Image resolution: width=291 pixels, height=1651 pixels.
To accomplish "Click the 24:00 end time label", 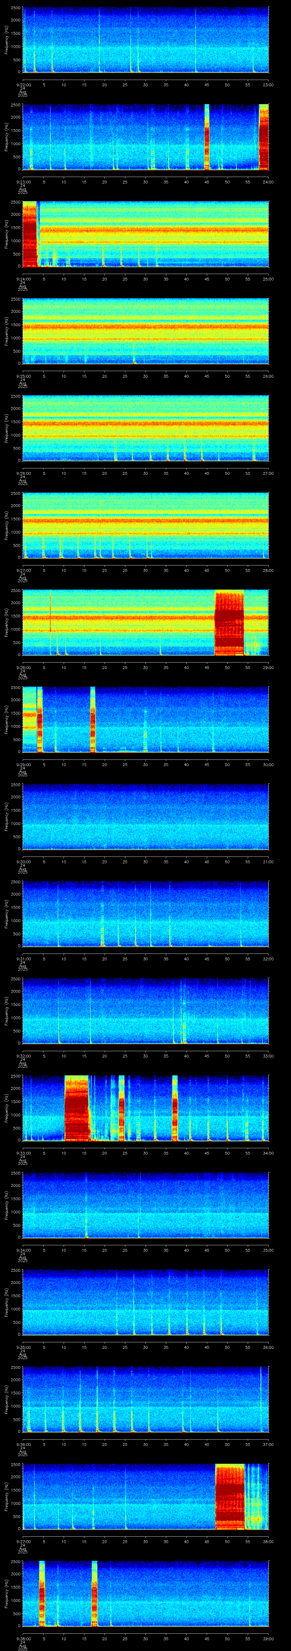I will [x=268, y=182].
